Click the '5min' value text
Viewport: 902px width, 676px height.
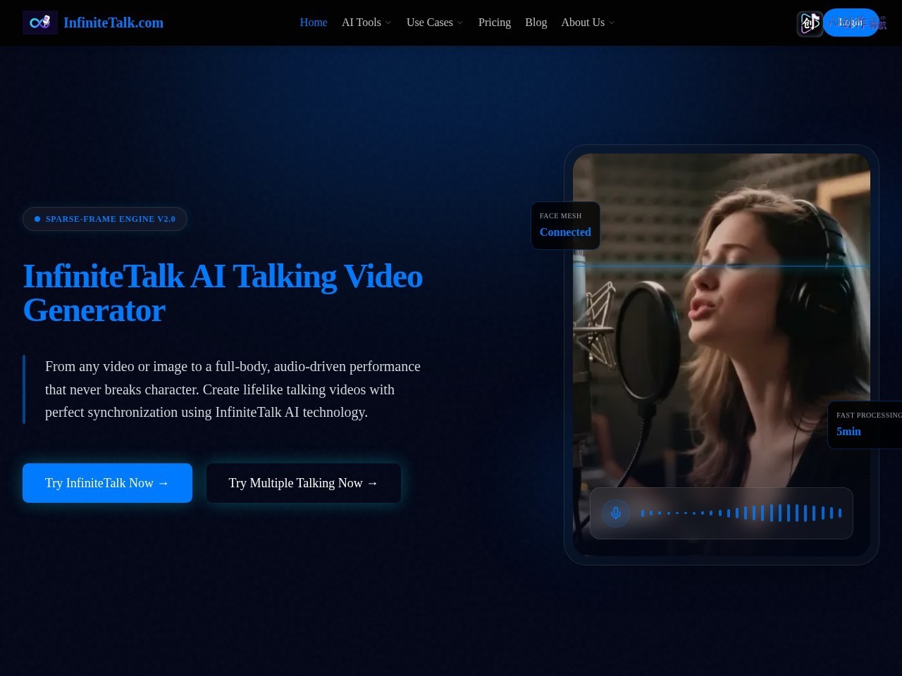[x=848, y=432]
